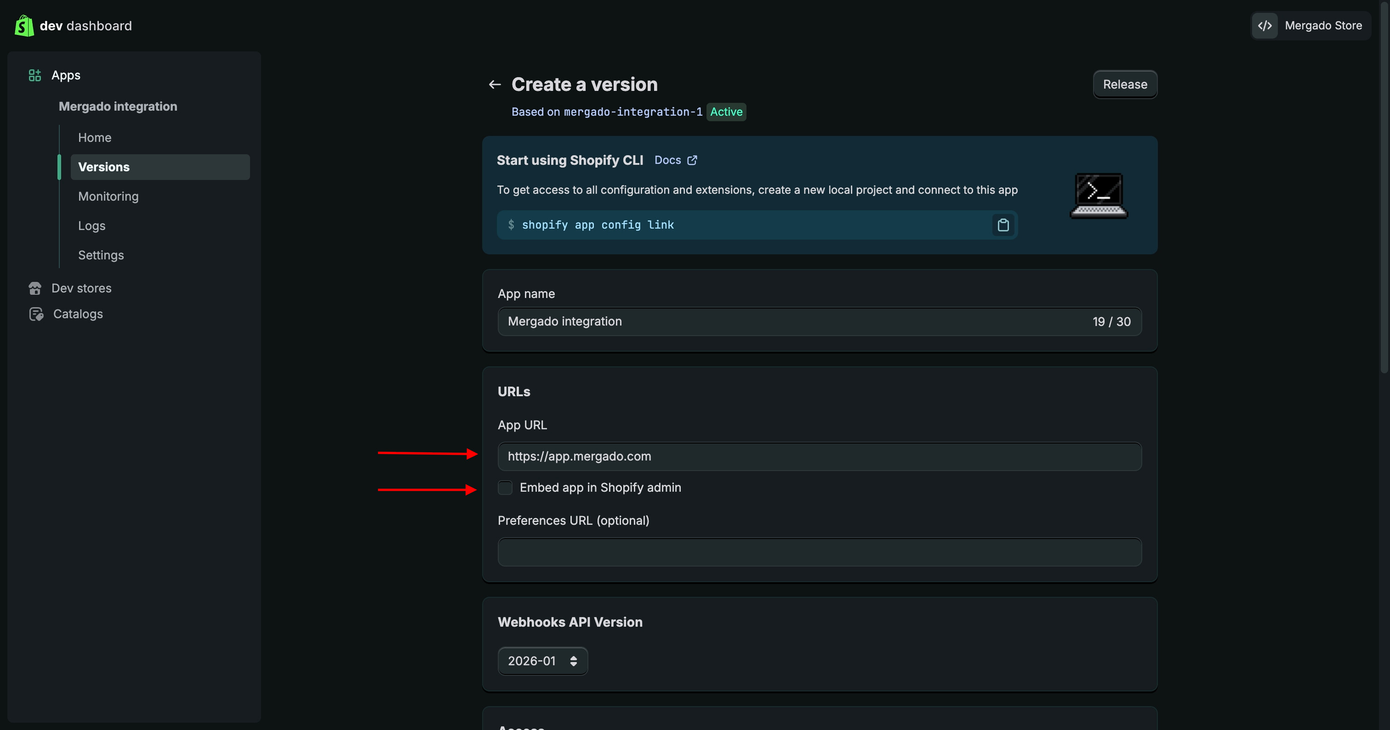Click the Apps grid icon
This screenshot has height=730, width=1390.
(x=34, y=75)
